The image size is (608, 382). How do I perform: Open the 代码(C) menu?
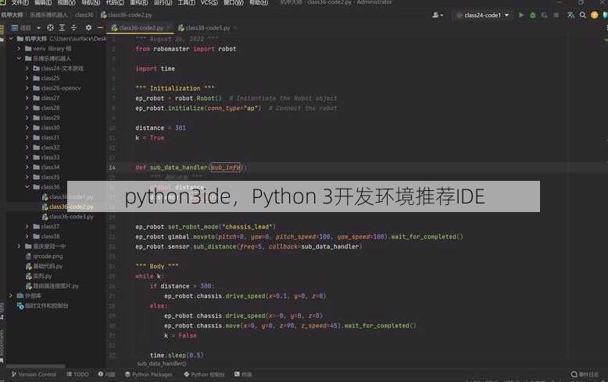pyautogui.click(x=115, y=2)
